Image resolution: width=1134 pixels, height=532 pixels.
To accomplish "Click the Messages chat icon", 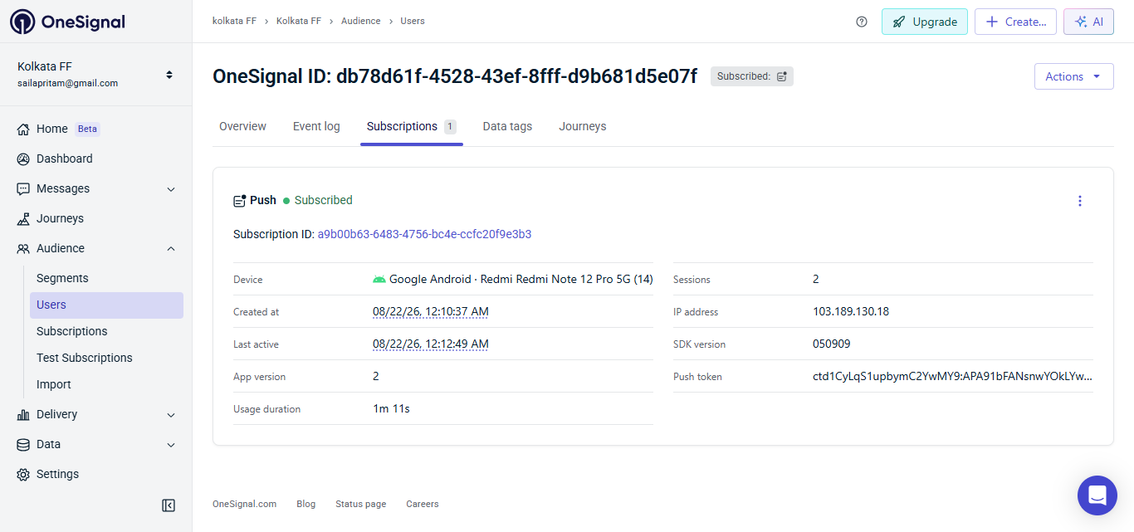I will [x=23, y=188].
